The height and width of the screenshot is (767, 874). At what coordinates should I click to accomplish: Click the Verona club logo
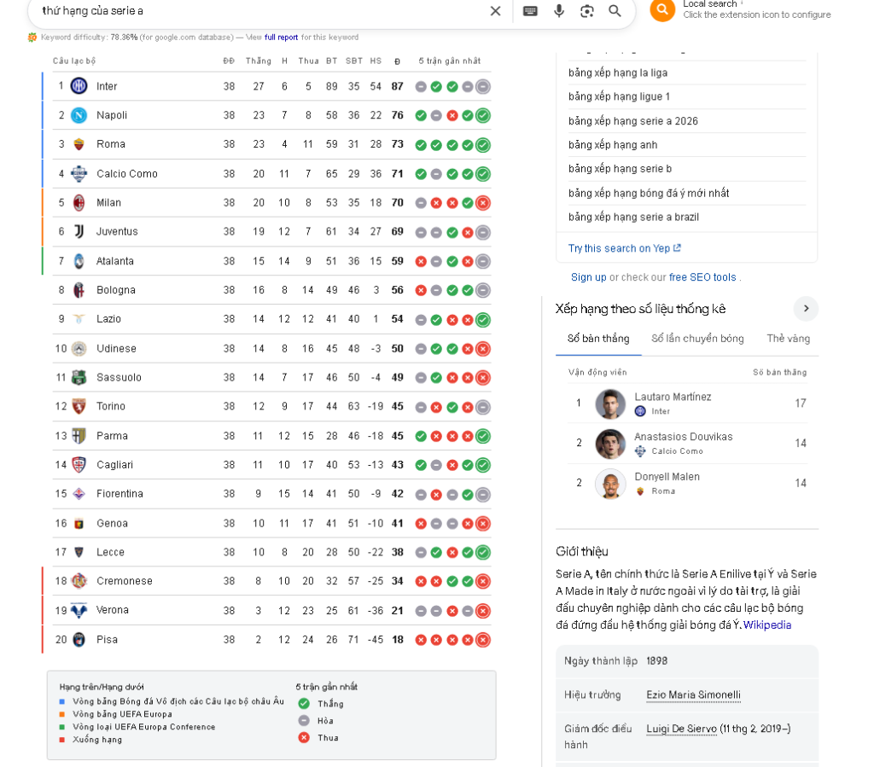[x=79, y=611]
